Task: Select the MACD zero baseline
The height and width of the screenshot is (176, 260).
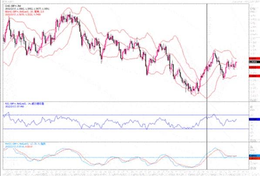Action: tap(126, 157)
